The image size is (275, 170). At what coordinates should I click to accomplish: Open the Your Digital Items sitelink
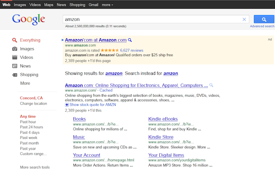coord(166,155)
